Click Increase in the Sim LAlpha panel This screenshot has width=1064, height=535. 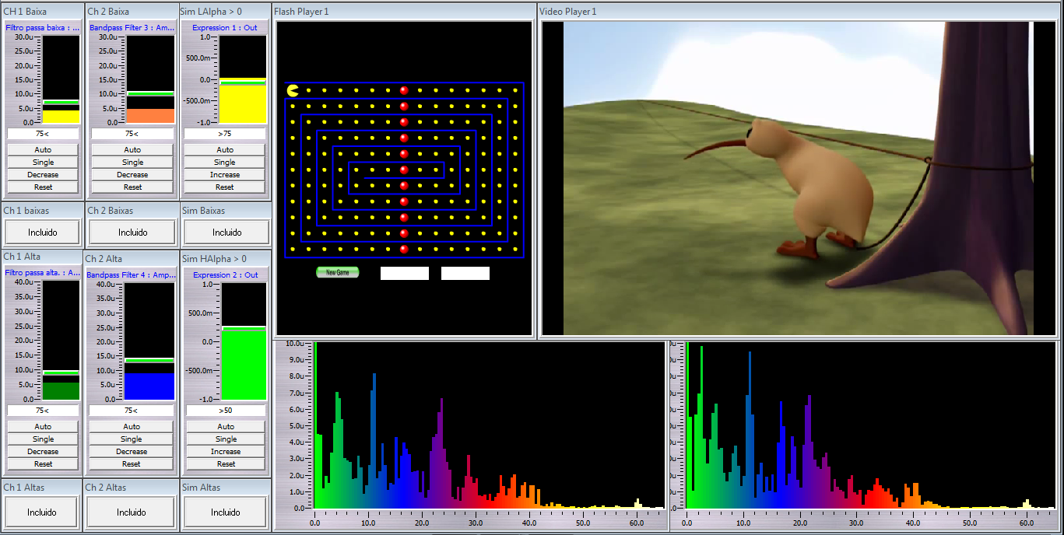tap(225, 174)
